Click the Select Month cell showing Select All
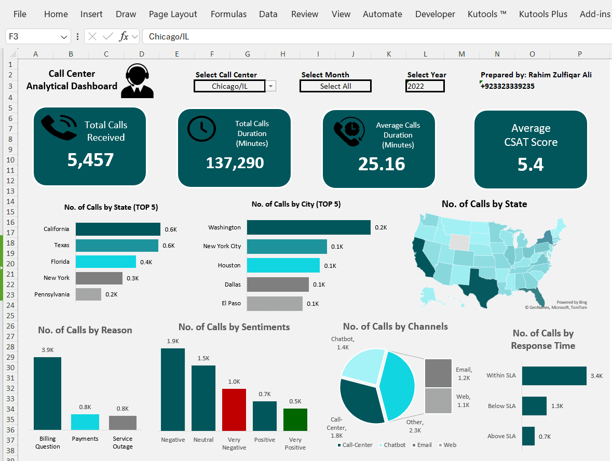Viewport: 612px width, 461px height. 335,86
